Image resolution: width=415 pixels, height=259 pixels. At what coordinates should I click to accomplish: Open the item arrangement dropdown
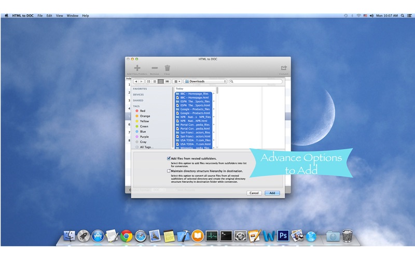tap(177, 81)
